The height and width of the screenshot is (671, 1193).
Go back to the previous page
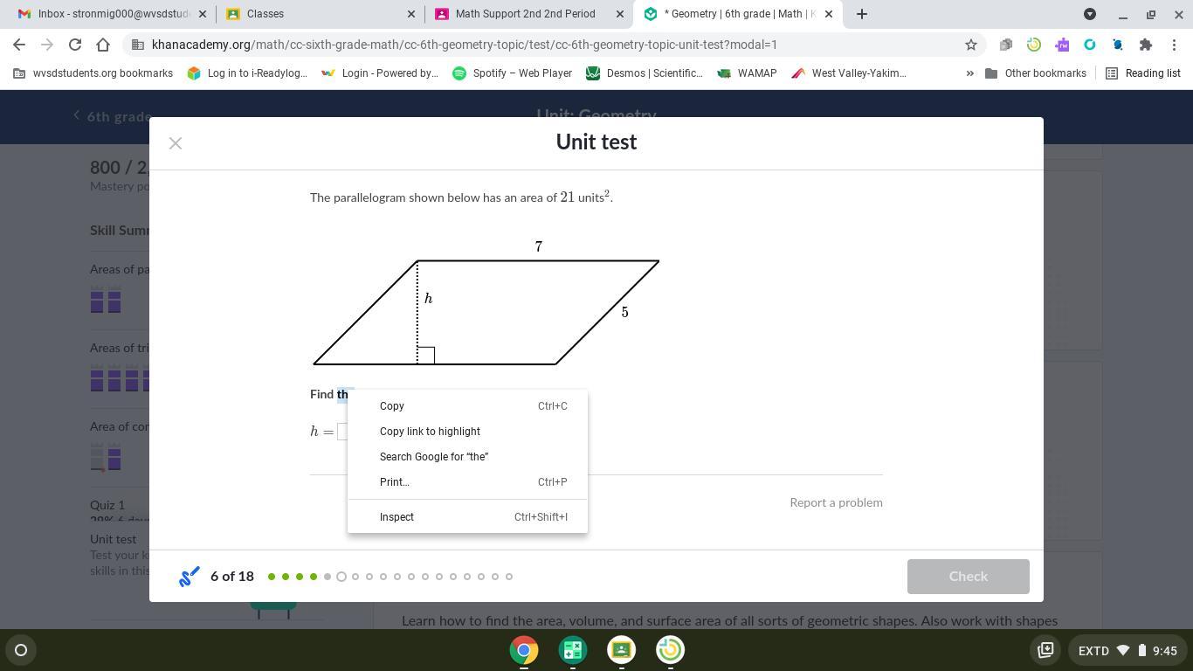(x=19, y=45)
